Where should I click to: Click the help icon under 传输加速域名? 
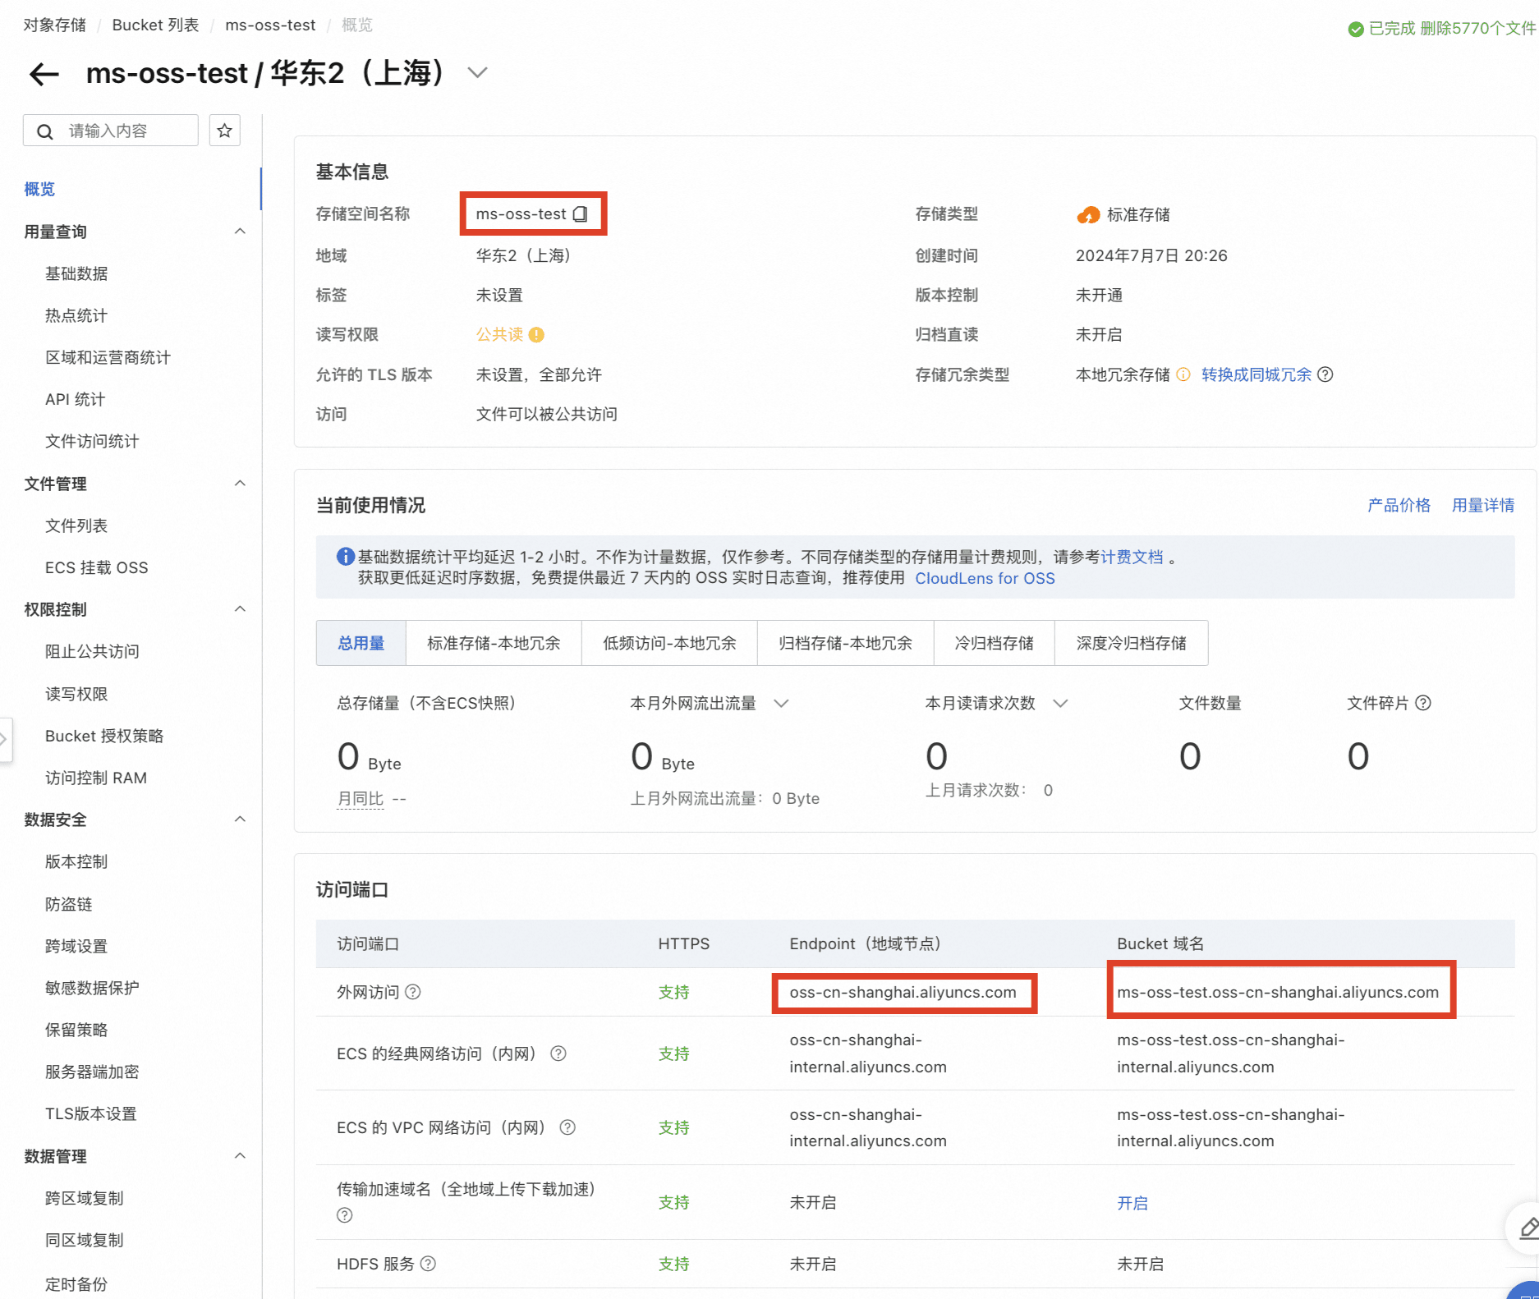click(345, 1215)
